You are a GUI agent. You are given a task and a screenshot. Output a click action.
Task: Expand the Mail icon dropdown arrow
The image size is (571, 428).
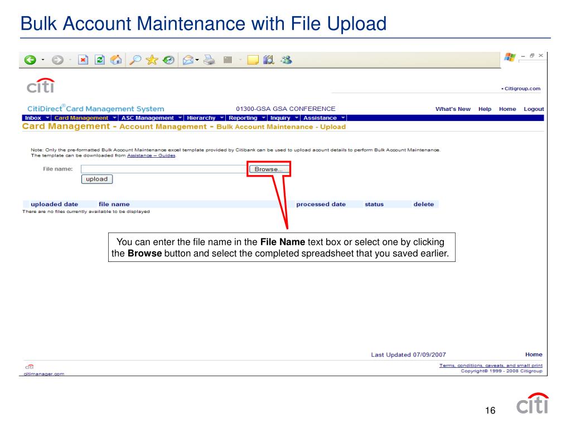tap(197, 60)
